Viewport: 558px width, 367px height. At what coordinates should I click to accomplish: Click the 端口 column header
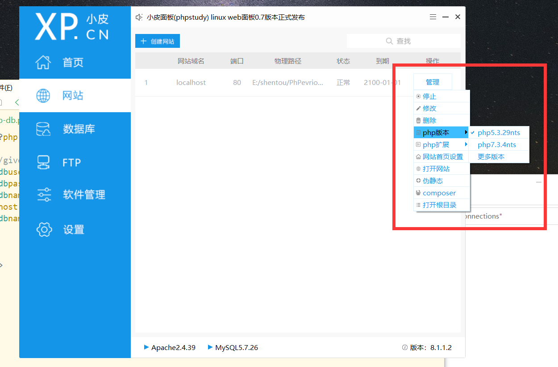point(237,61)
